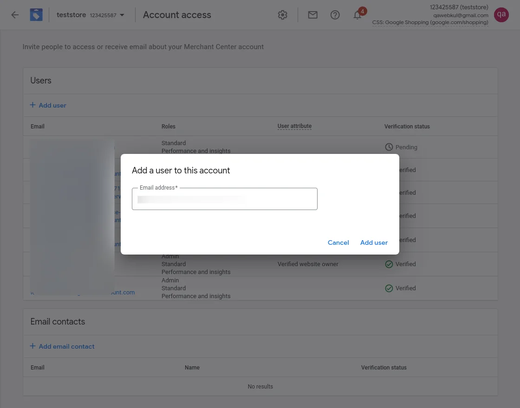Click the Verified website owner text
Viewport: 520px width, 408px height.
point(308,264)
